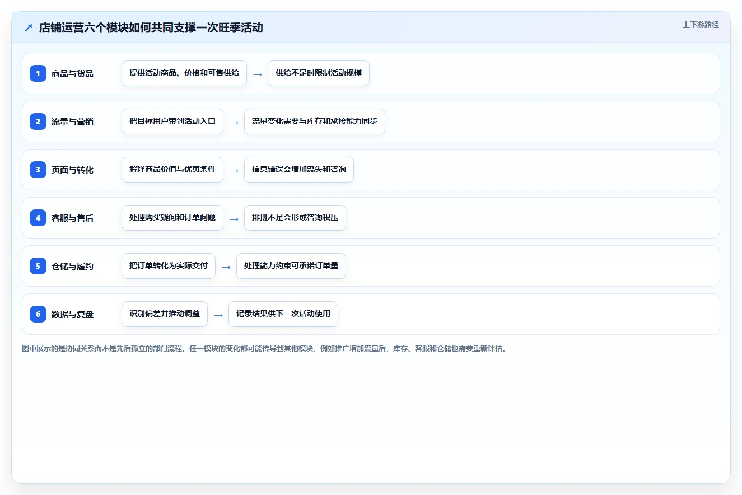The image size is (742, 495).
Task: Select the 处理能力约束可承诺订单量 chip
Action: [x=291, y=266]
